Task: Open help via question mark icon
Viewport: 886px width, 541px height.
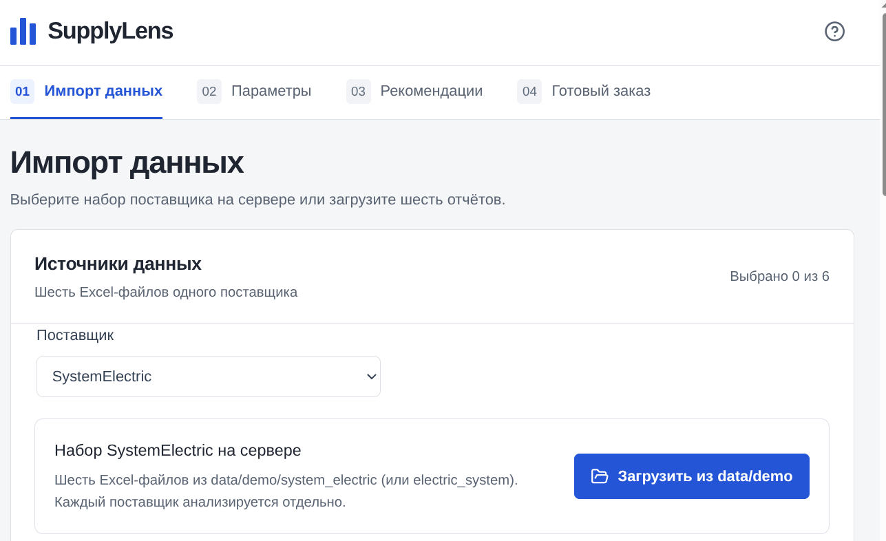Action: point(834,32)
